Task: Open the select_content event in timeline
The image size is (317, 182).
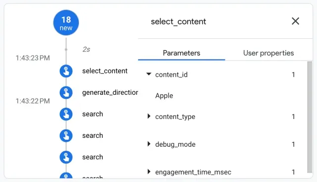Action: coord(105,71)
